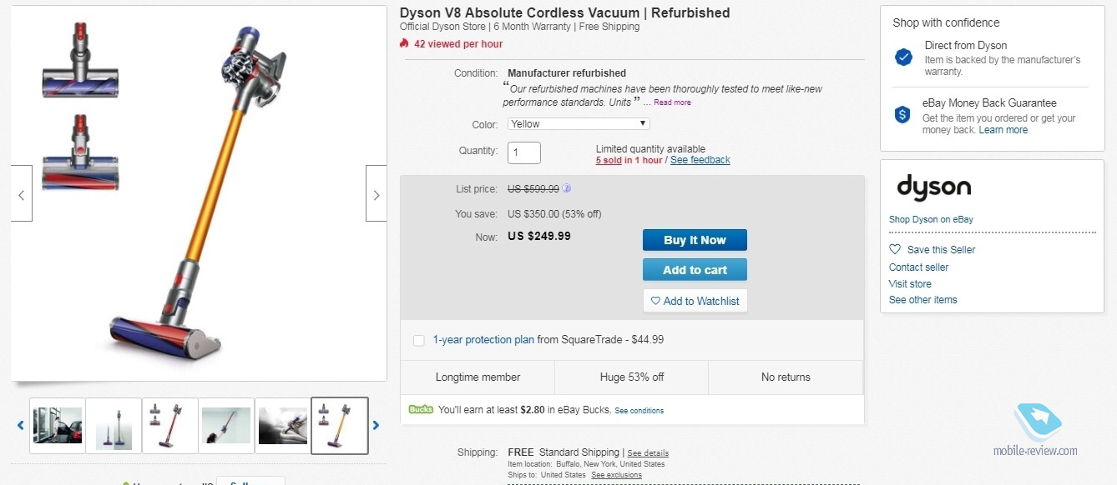Click the Visit store link
Image resolution: width=1117 pixels, height=485 pixels.
(x=910, y=283)
